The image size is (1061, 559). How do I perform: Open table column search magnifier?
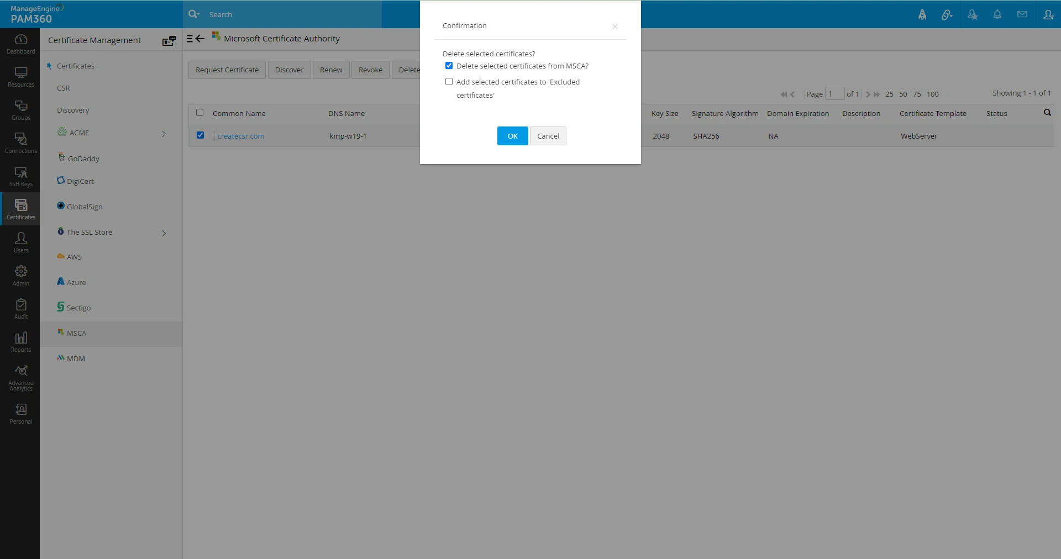tap(1047, 113)
